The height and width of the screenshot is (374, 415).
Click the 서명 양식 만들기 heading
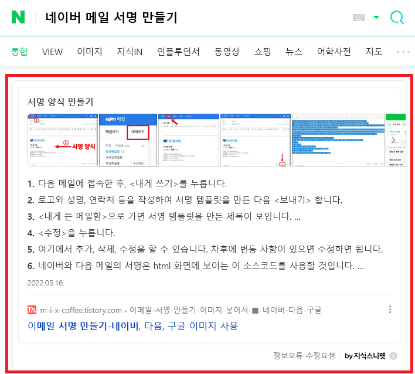pos(60,102)
